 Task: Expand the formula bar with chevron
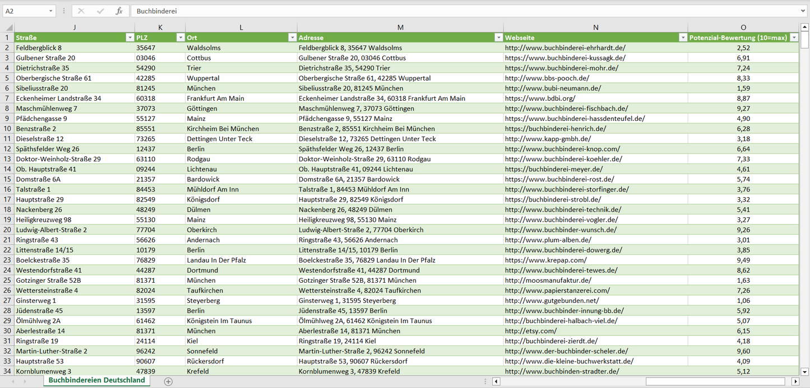click(803, 11)
